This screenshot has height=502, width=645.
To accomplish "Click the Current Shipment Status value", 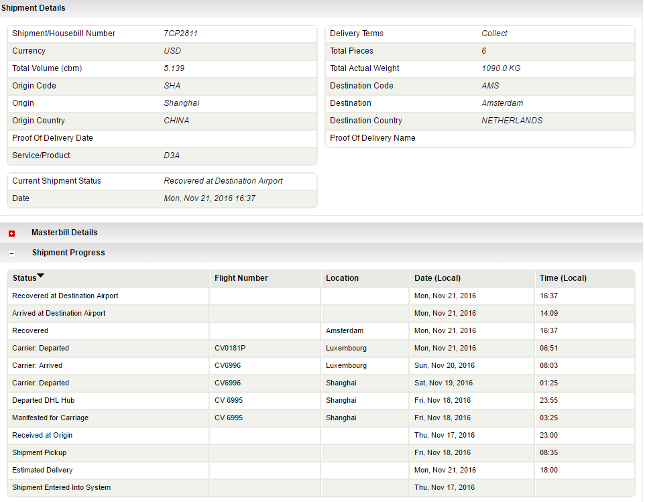I will pos(223,181).
